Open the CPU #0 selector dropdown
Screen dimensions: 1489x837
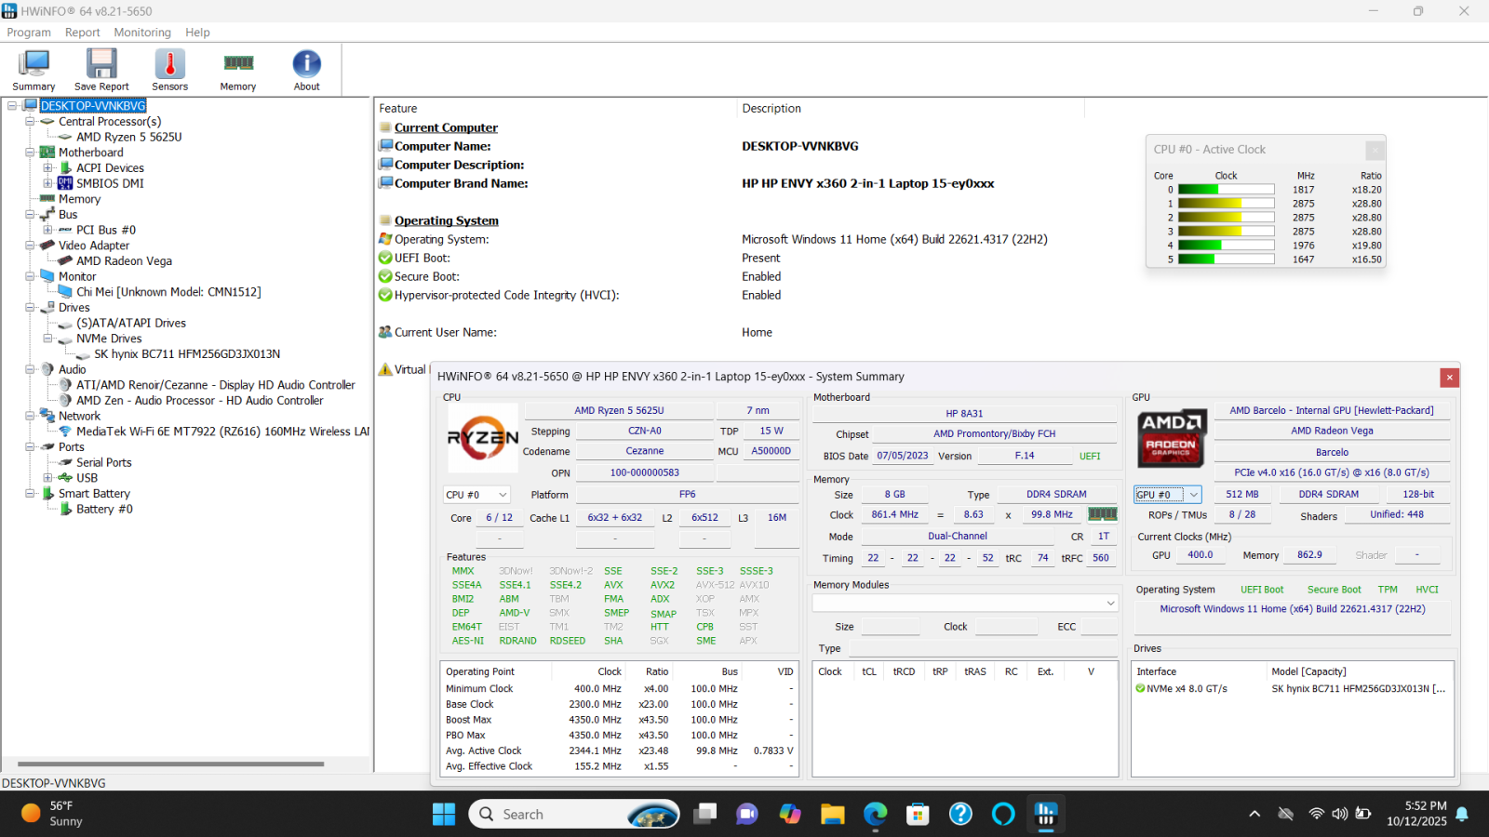477,495
